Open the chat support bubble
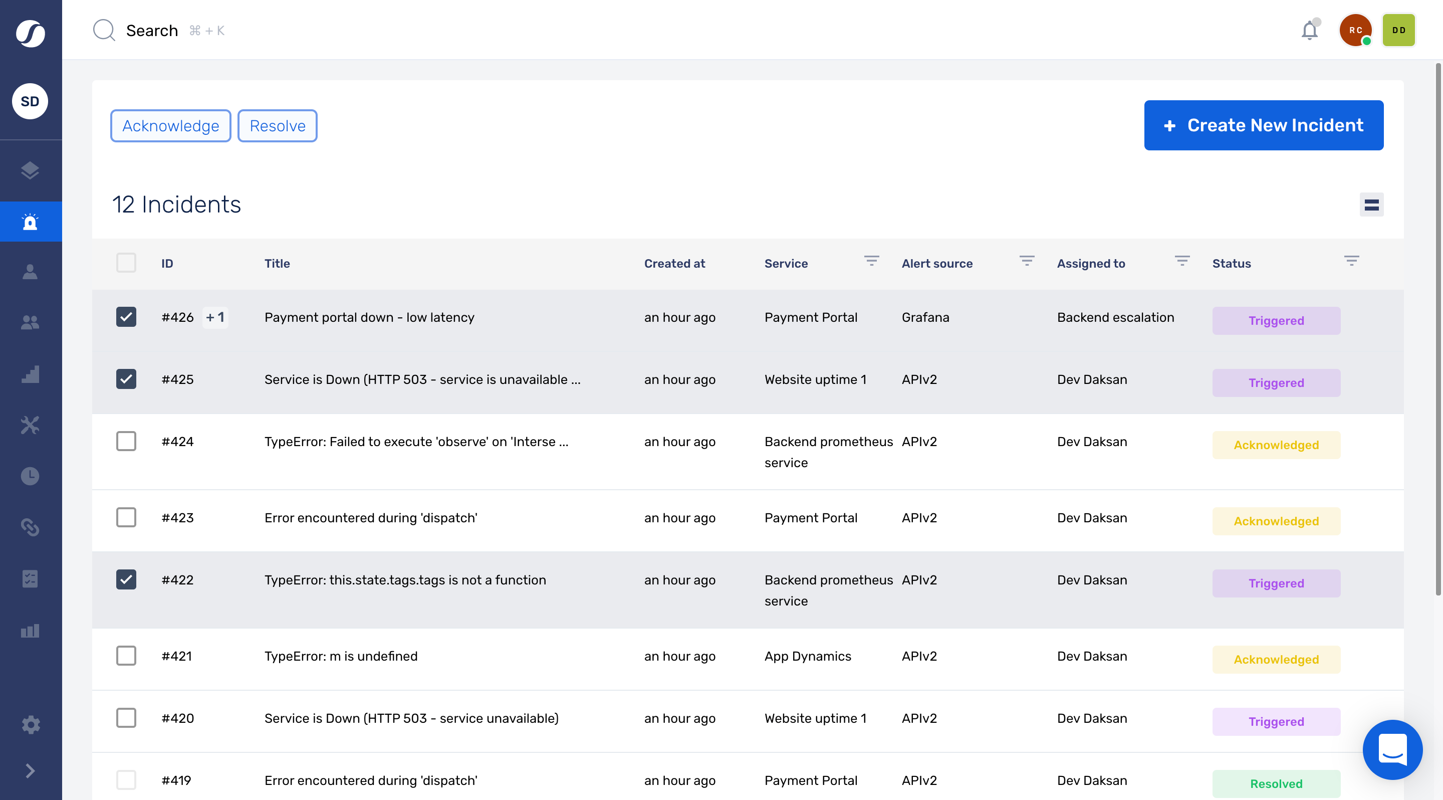This screenshot has height=800, width=1443. (1392, 749)
